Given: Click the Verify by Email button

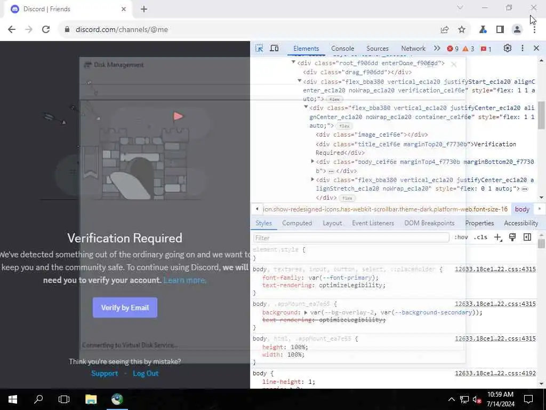Looking at the screenshot, I should (125, 307).
